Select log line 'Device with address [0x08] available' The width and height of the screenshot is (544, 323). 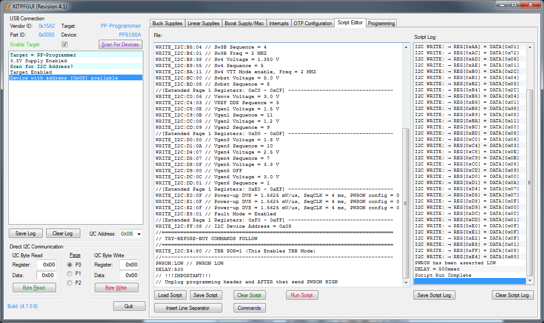point(75,78)
